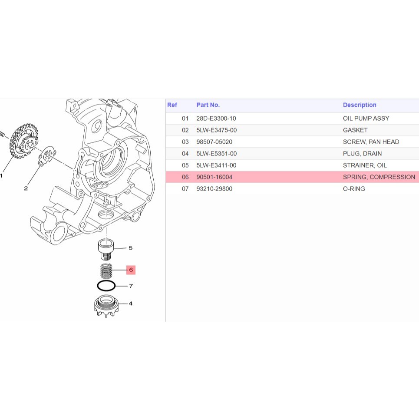Click the compression spring drawing
The image size is (419, 419).
point(106,271)
